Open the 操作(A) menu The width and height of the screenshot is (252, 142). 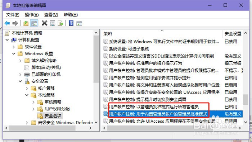coord(32,15)
